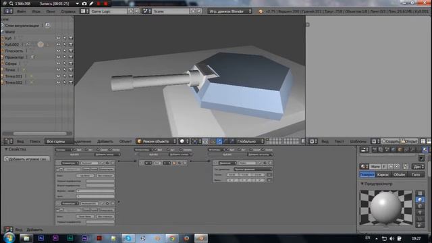The width and height of the screenshot is (432, 243).
Task: Choose flat plane preview shape icon
Action: (x=420, y=193)
